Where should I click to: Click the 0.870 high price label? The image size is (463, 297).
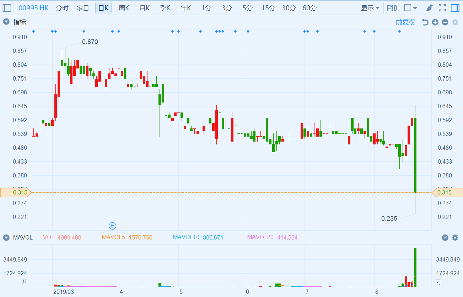point(90,42)
